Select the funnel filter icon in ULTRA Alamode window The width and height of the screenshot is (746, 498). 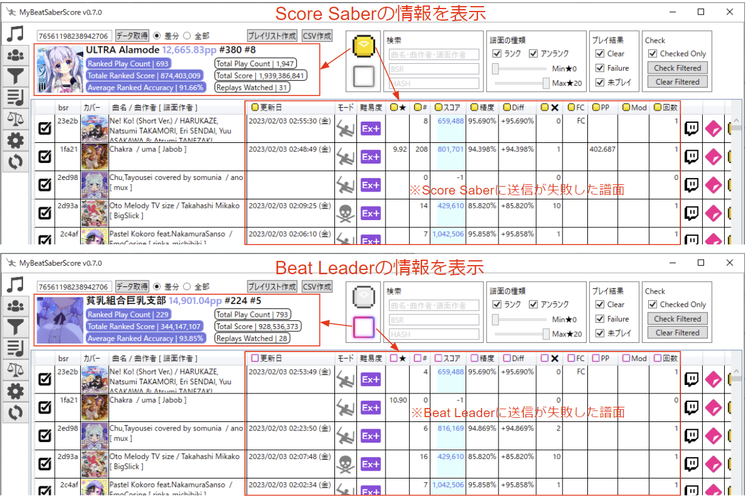[15, 76]
